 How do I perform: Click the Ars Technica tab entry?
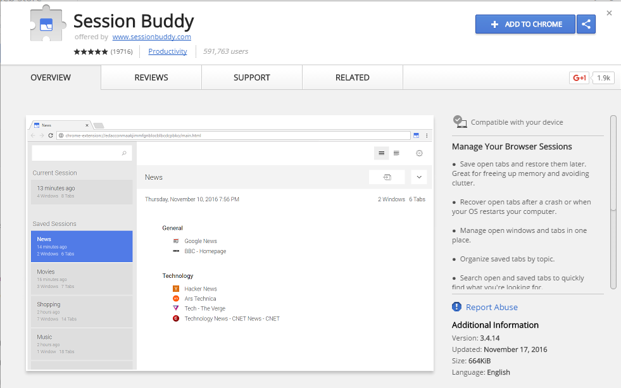pos(200,299)
